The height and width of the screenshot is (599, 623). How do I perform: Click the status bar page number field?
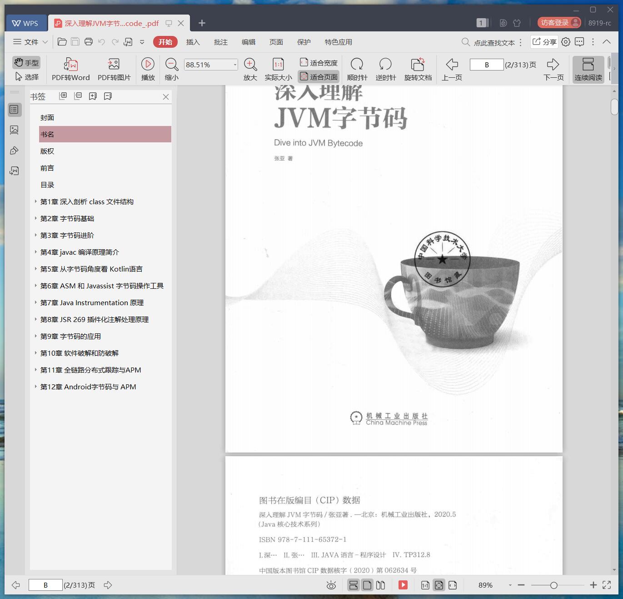pyautogui.click(x=45, y=585)
